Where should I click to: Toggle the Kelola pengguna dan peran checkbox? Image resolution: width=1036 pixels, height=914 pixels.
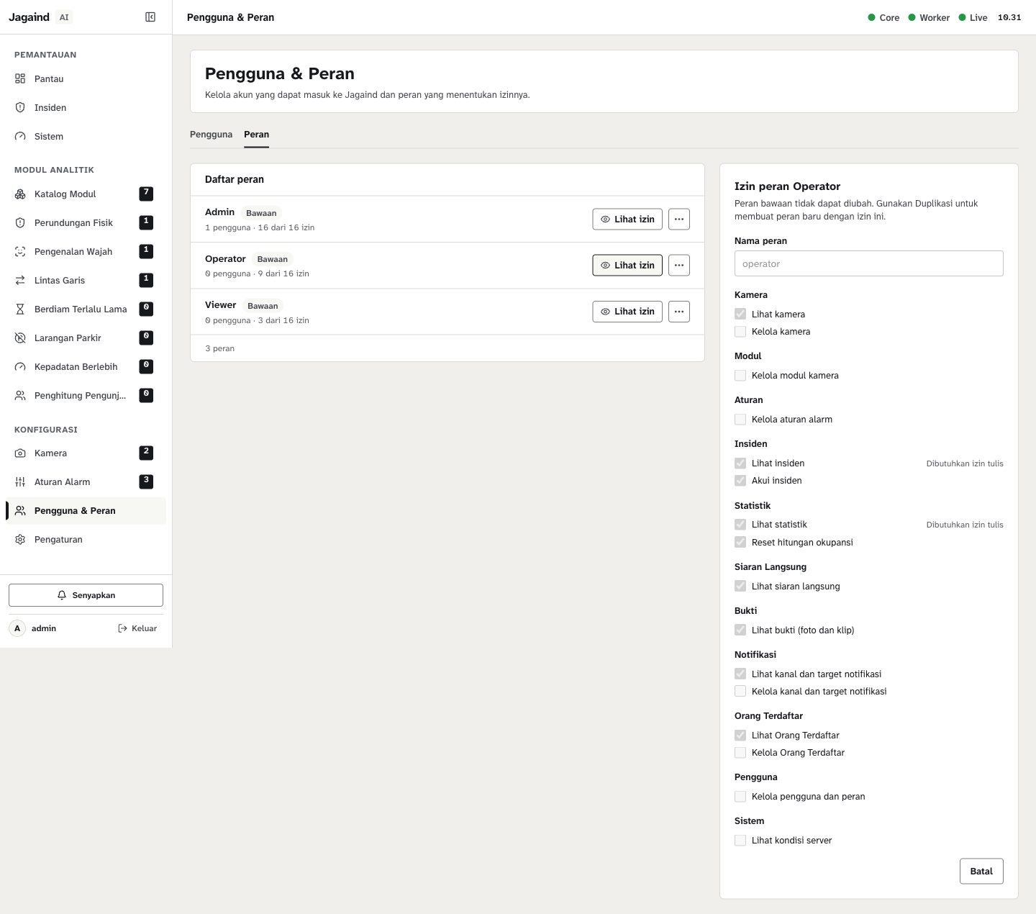point(740,796)
